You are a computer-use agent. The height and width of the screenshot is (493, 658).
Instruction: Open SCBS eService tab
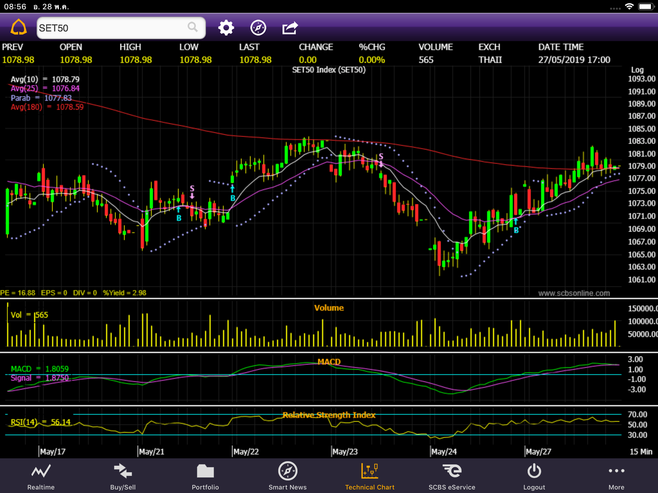[452, 476]
